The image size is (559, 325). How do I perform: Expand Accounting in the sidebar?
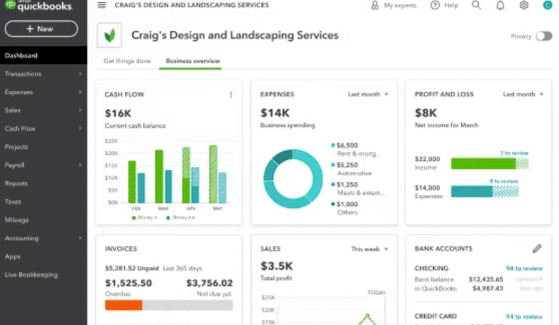(x=43, y=238)
